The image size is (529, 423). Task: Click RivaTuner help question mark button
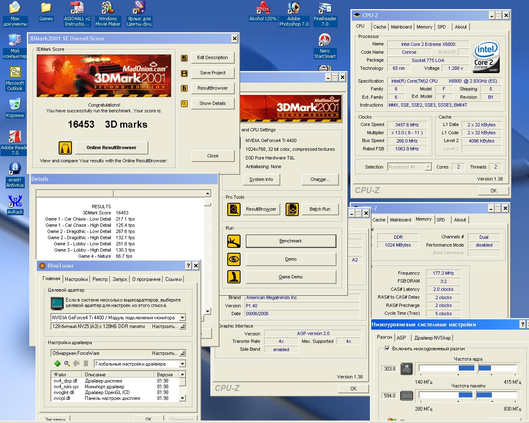coord(188,266)
